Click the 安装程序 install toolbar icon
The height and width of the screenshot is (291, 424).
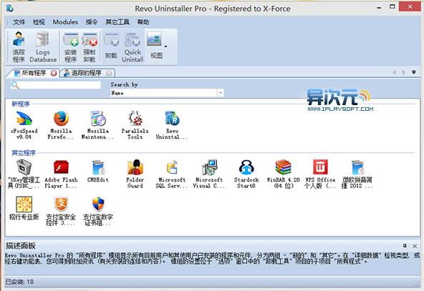[x=71, y=47]
